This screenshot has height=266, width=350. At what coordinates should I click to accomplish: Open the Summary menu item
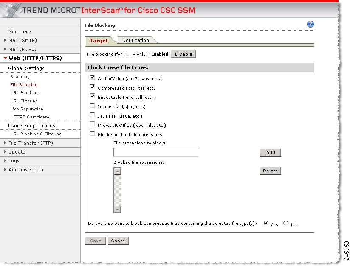20,31
